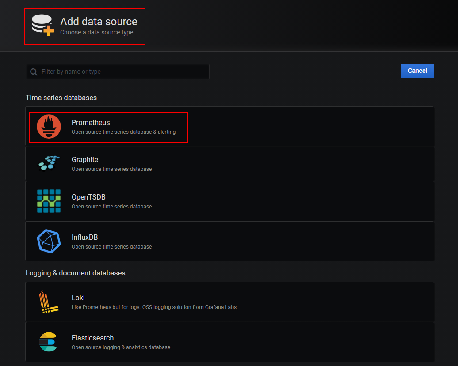Screen dimensions: 458x366
Task: Click the Prometheus flame logo icon
Action: coord(49,127)
